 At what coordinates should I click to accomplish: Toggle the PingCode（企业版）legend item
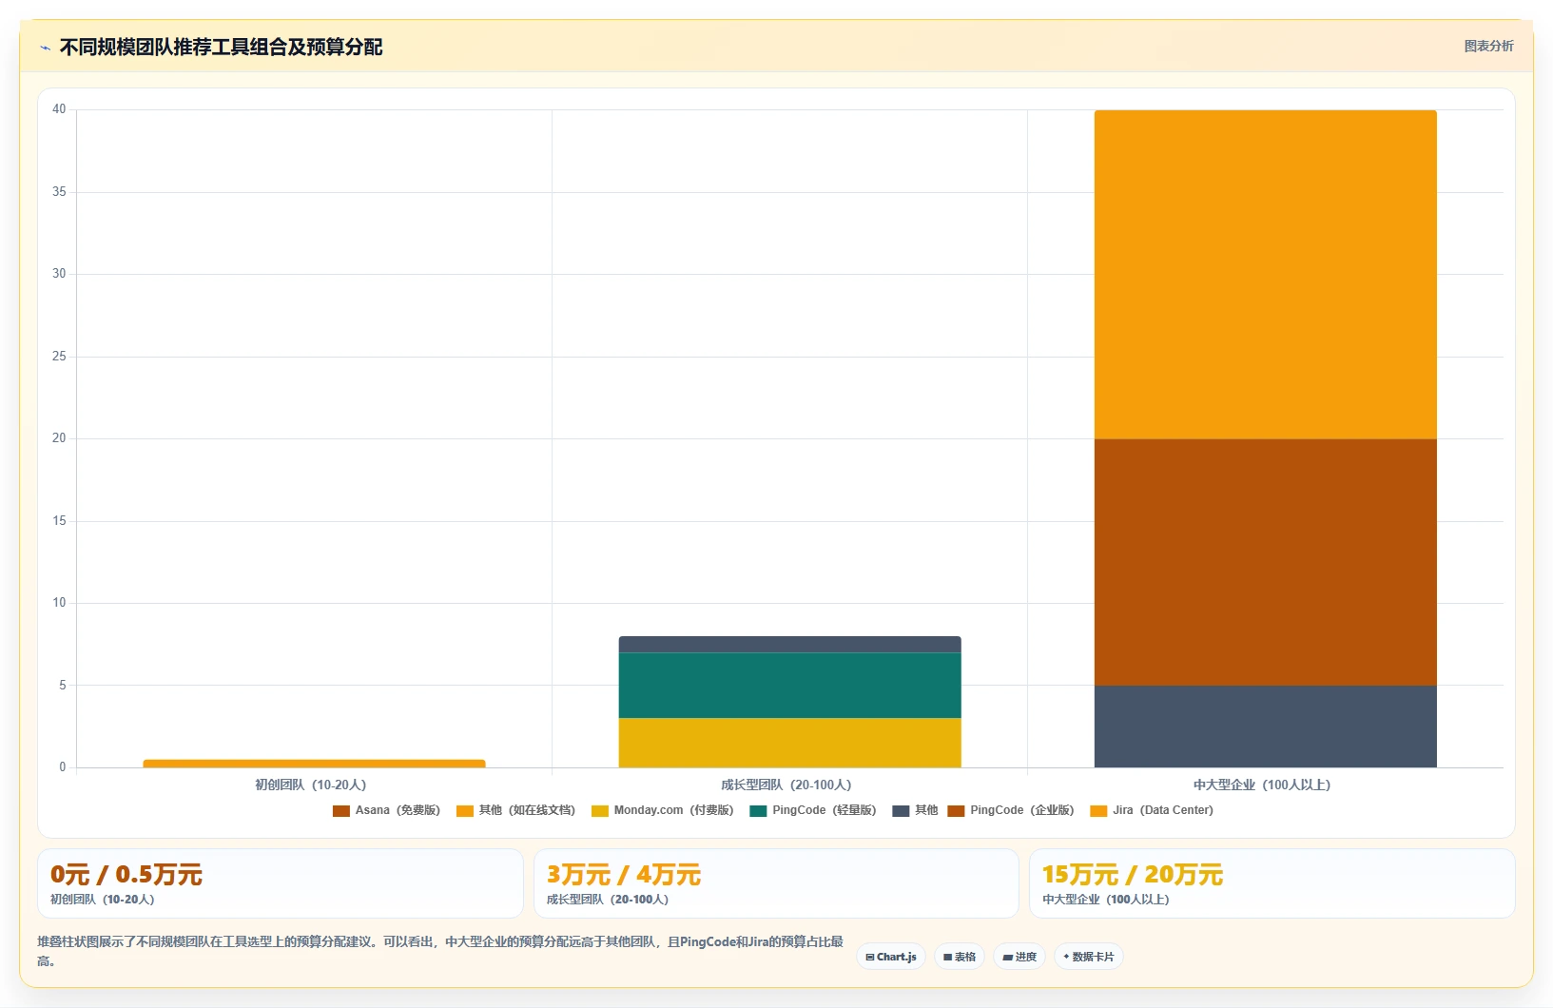(x=1011, y=810)
